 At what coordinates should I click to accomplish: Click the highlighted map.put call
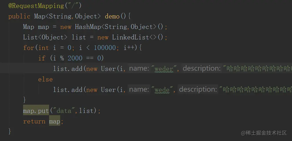[x=36, y=111]
